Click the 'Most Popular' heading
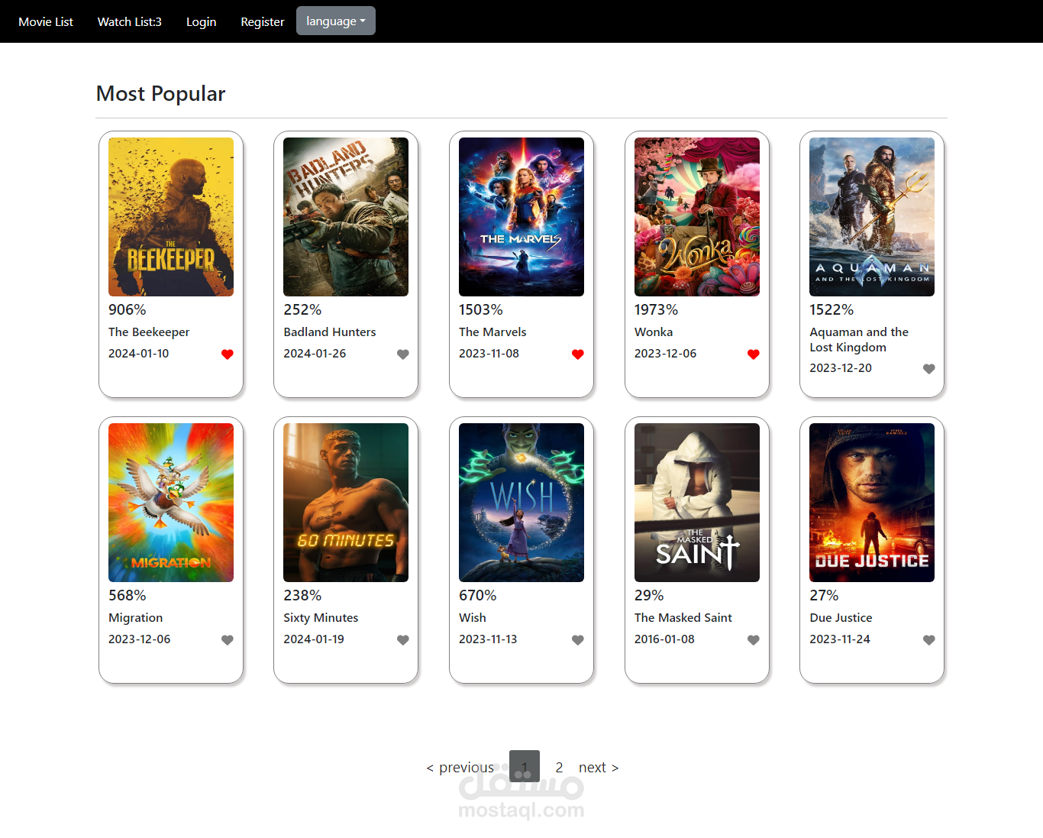This screenshot has width=1043, height=838. pyautogui.click(x=161, y=93)
